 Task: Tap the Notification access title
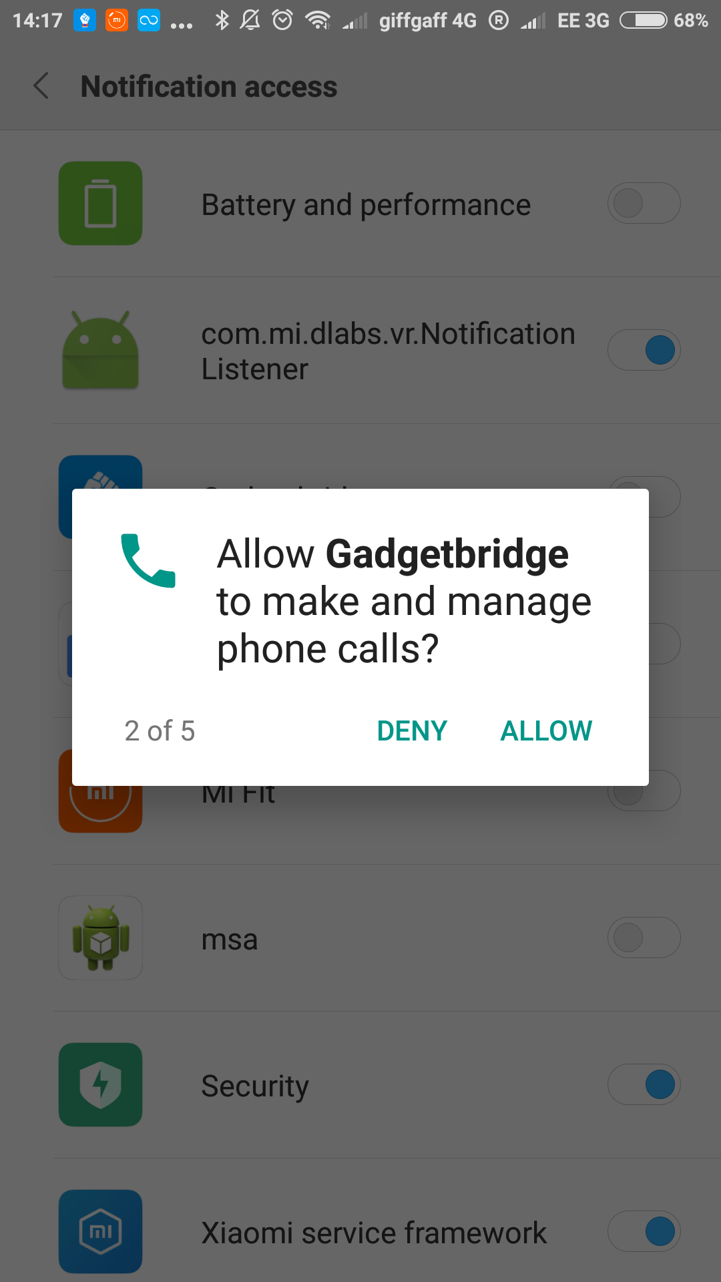[209, 87]
